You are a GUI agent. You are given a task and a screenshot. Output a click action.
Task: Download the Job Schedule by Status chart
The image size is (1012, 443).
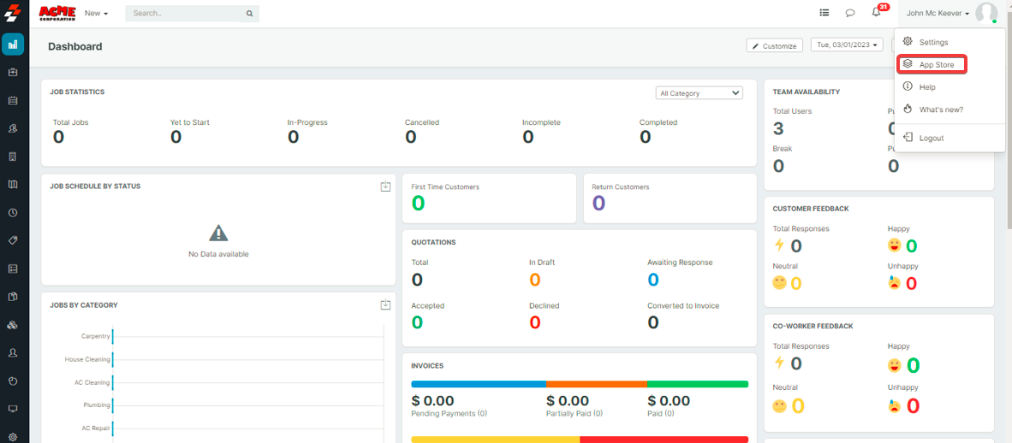[385, 187]
